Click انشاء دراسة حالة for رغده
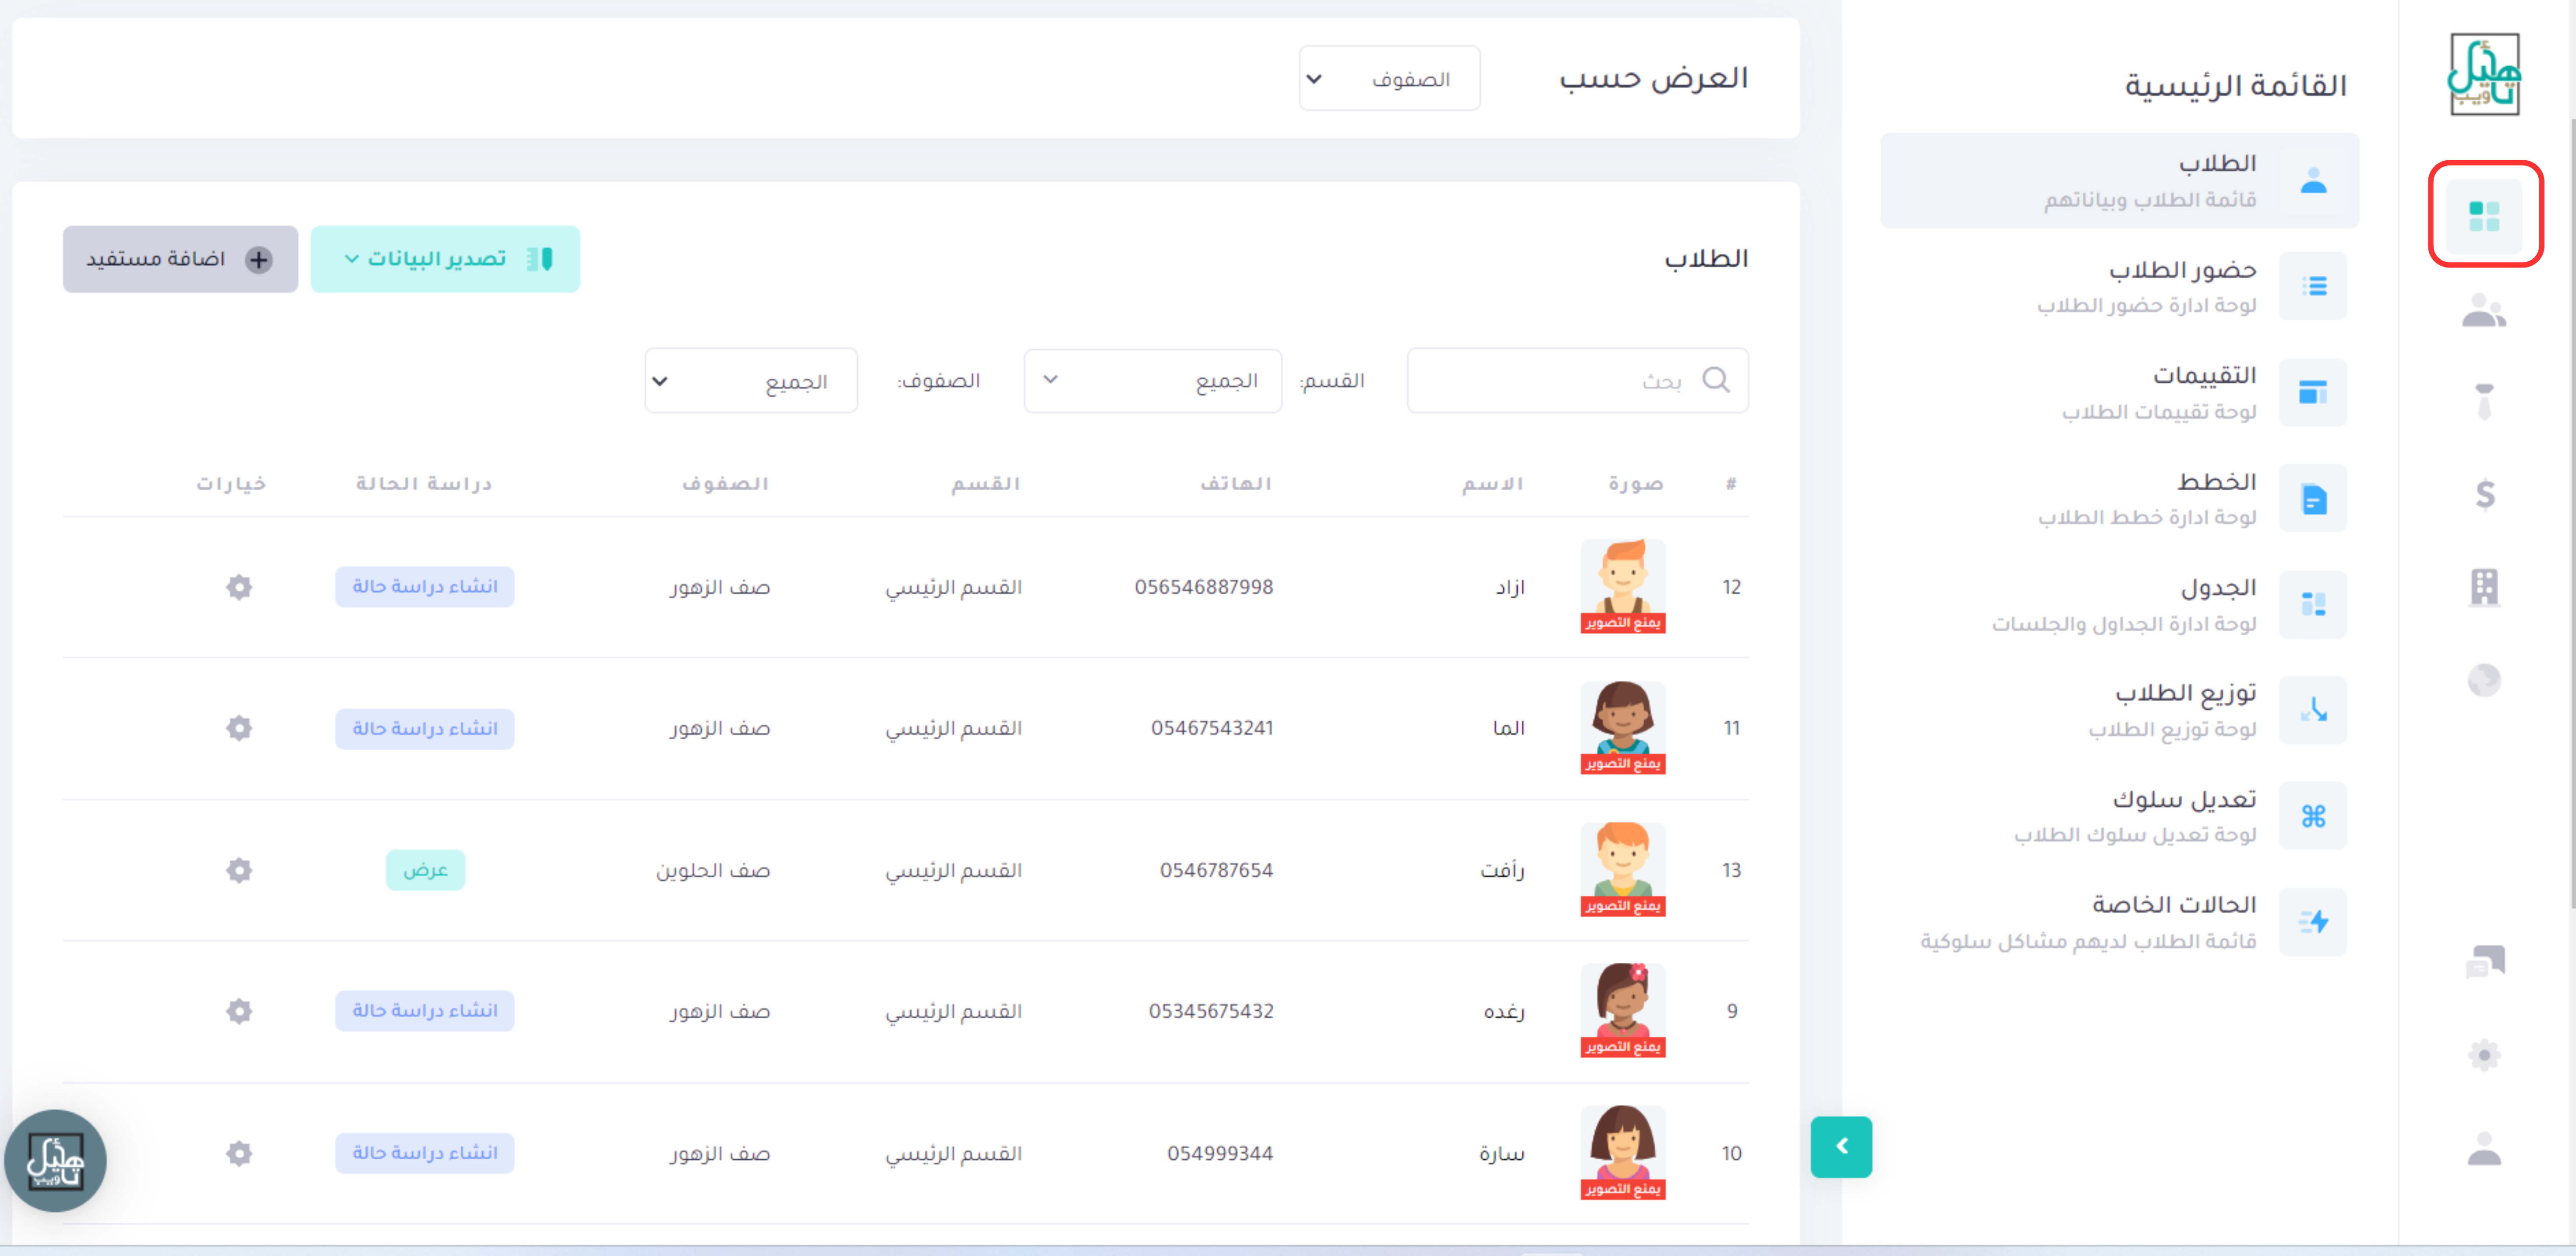Image resolution: width=2576 pixels, height=1256 pixels. [425, 1011]
